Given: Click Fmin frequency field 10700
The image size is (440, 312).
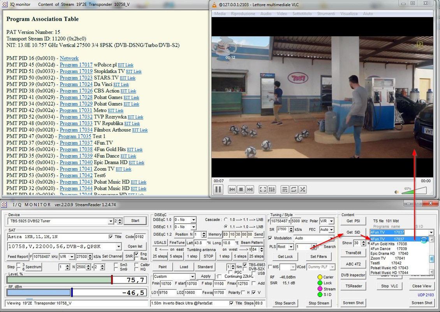Looking at the screenshot, I should point(166,284).
